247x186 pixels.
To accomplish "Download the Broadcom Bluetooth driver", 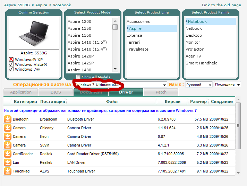I will [8, 119].
